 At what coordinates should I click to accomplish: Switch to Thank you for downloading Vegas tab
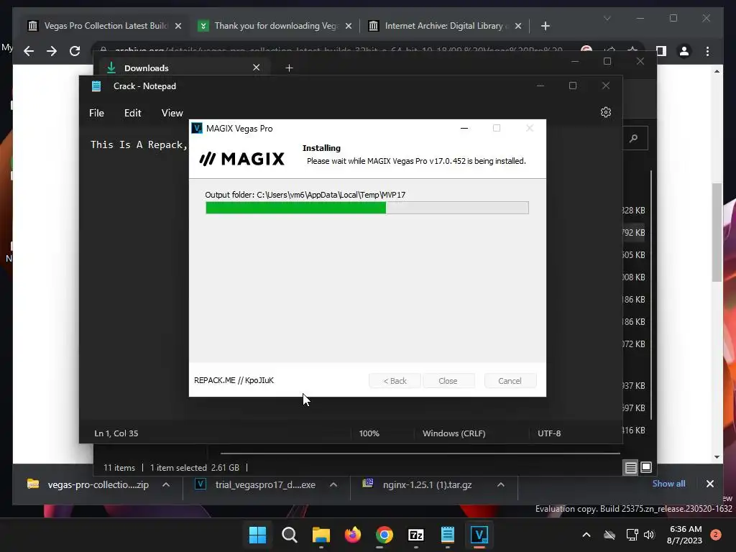tap(275, 26)
